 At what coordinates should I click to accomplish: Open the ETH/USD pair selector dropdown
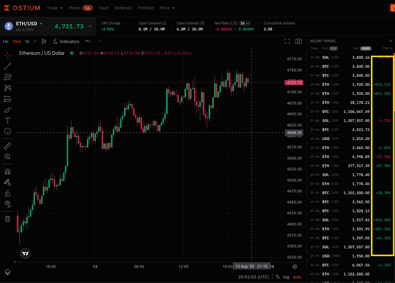(90, 26)
